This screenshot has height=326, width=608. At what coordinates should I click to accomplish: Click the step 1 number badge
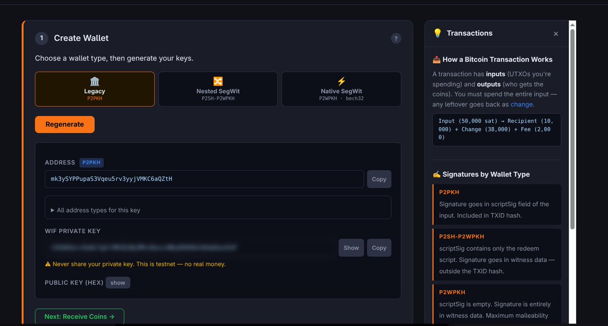pos(42,38)
